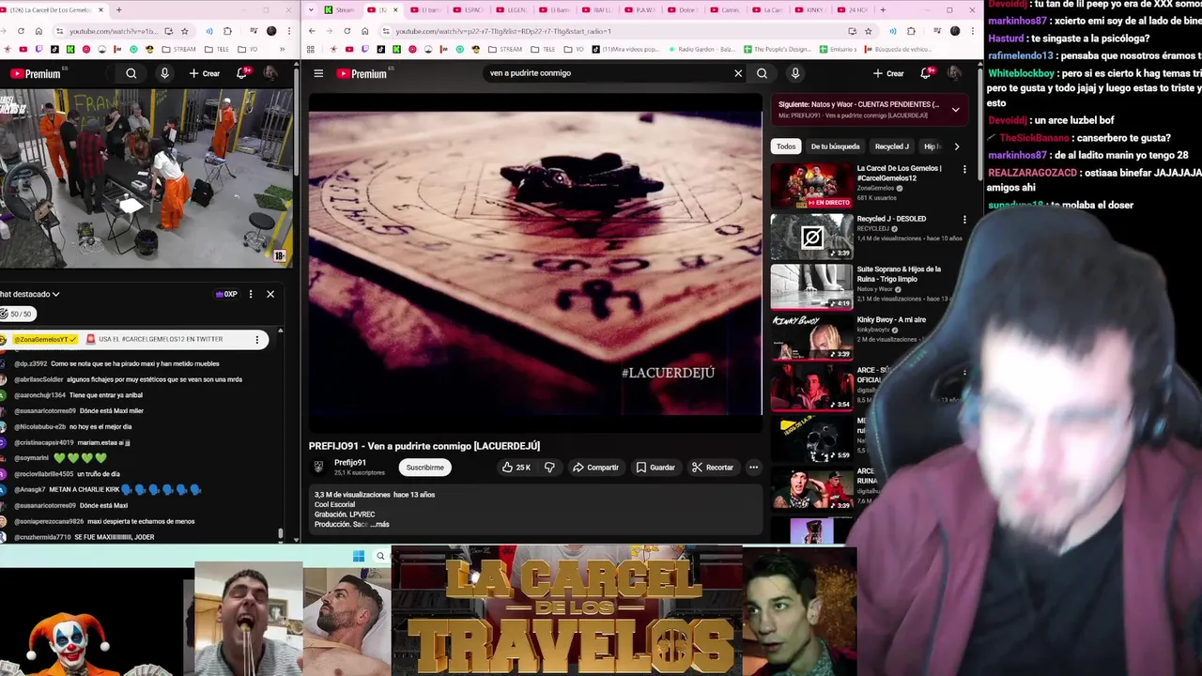Open YouTube Premium logo in left window
Image resolution: width=1202 pixels, height=676 pixels.
36,73
